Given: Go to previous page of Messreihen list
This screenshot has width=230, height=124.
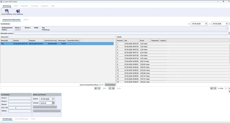Looking at the screenshot, I should [x=99, y=88].
